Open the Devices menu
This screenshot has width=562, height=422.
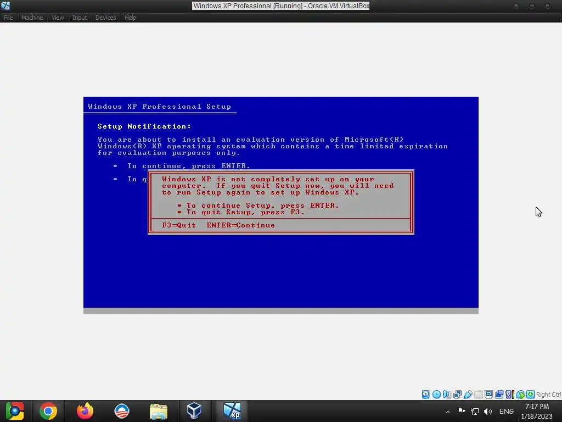tap(106, 18)
